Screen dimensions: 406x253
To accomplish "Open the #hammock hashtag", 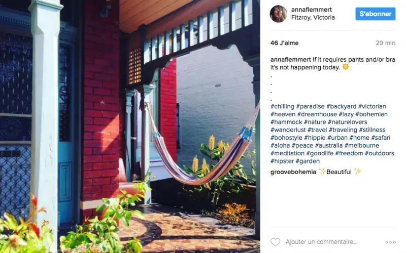I will point(286,122).
